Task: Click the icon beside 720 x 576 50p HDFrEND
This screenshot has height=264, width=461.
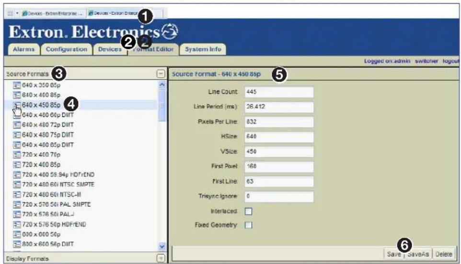Action: [x=17, y=225]
